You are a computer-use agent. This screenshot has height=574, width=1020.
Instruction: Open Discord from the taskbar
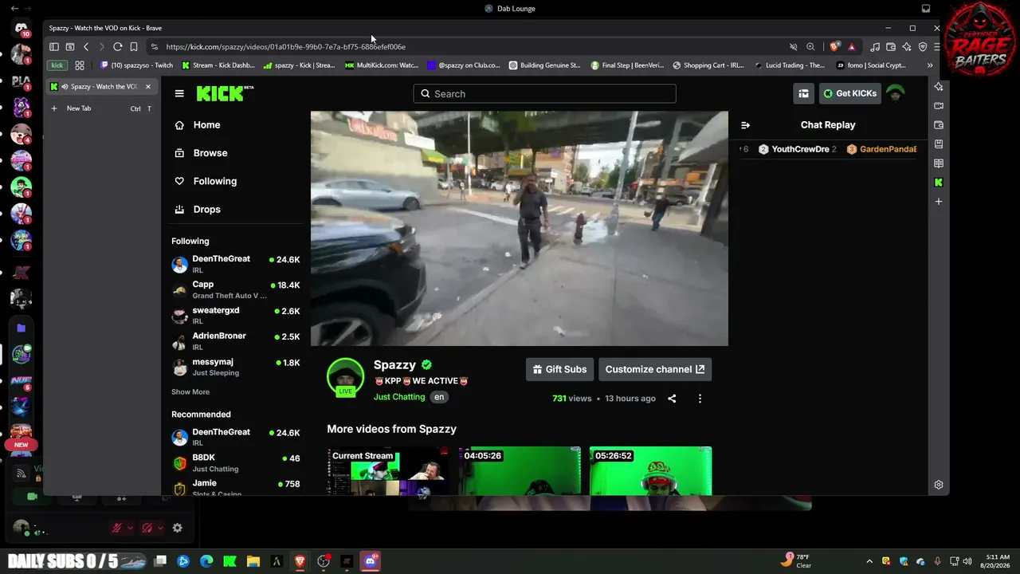pos(370,561)
